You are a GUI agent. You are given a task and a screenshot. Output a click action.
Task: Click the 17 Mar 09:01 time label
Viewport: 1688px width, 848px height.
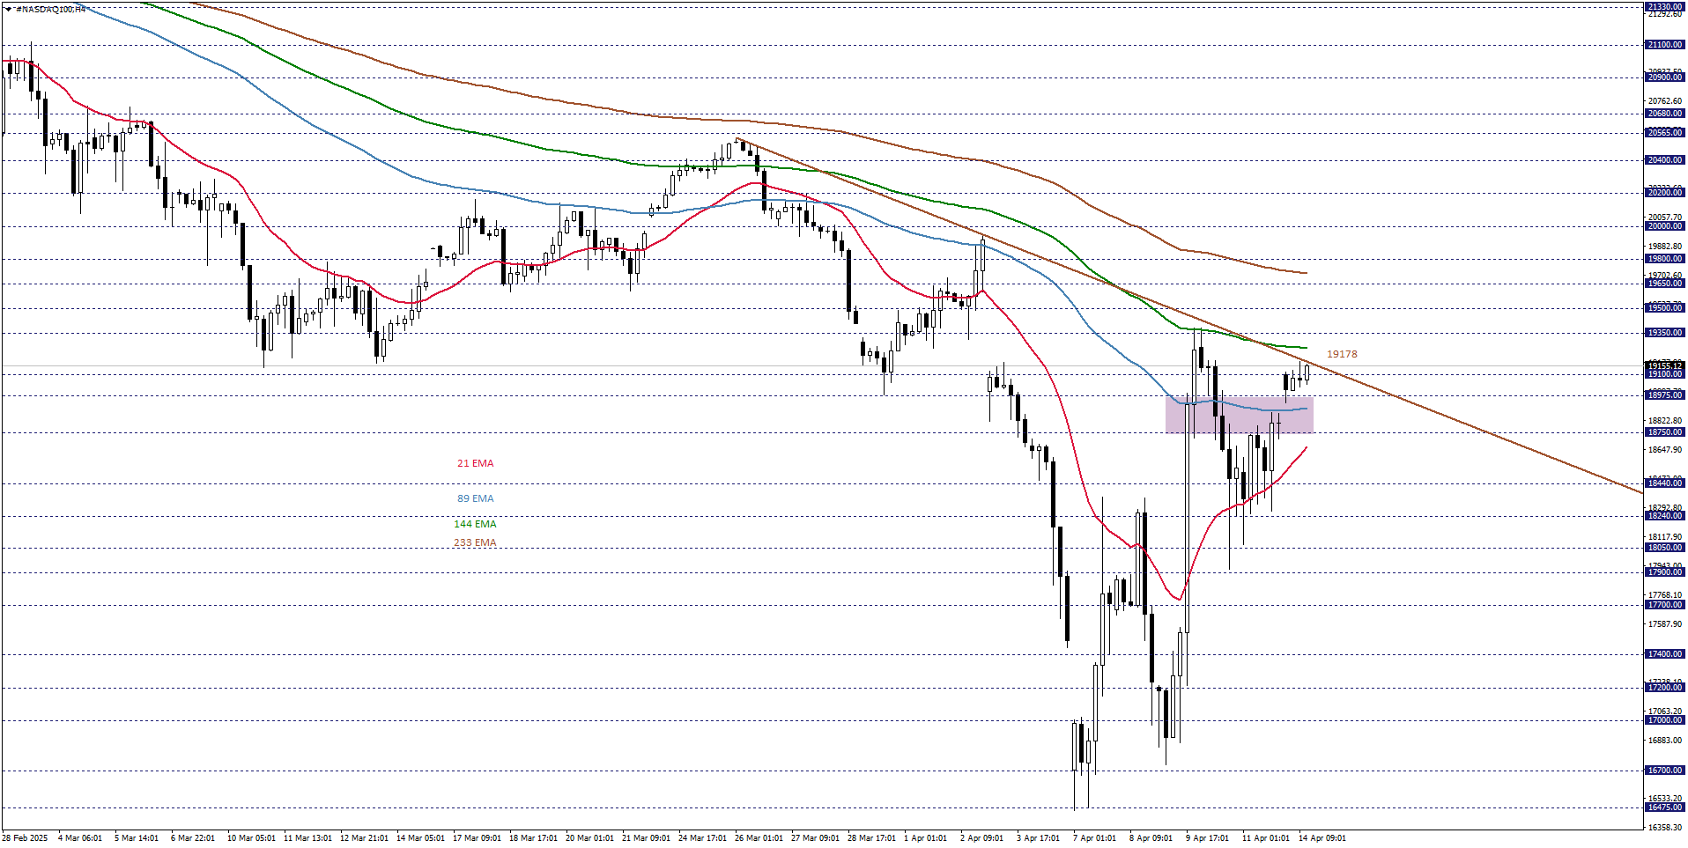click(x=477, y=838)
